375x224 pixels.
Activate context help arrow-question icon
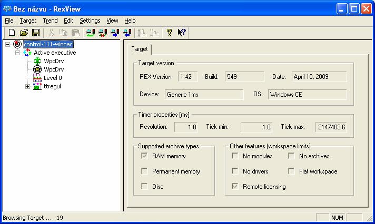(x=182, y=33)
